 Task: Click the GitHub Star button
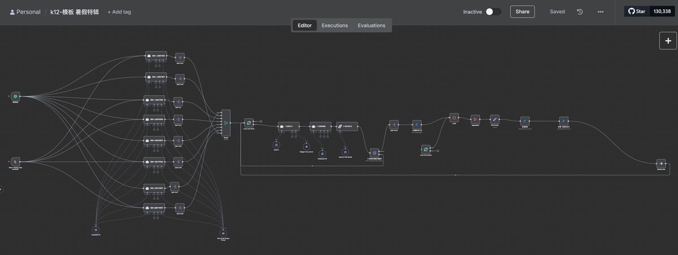(x=637, y=11)
